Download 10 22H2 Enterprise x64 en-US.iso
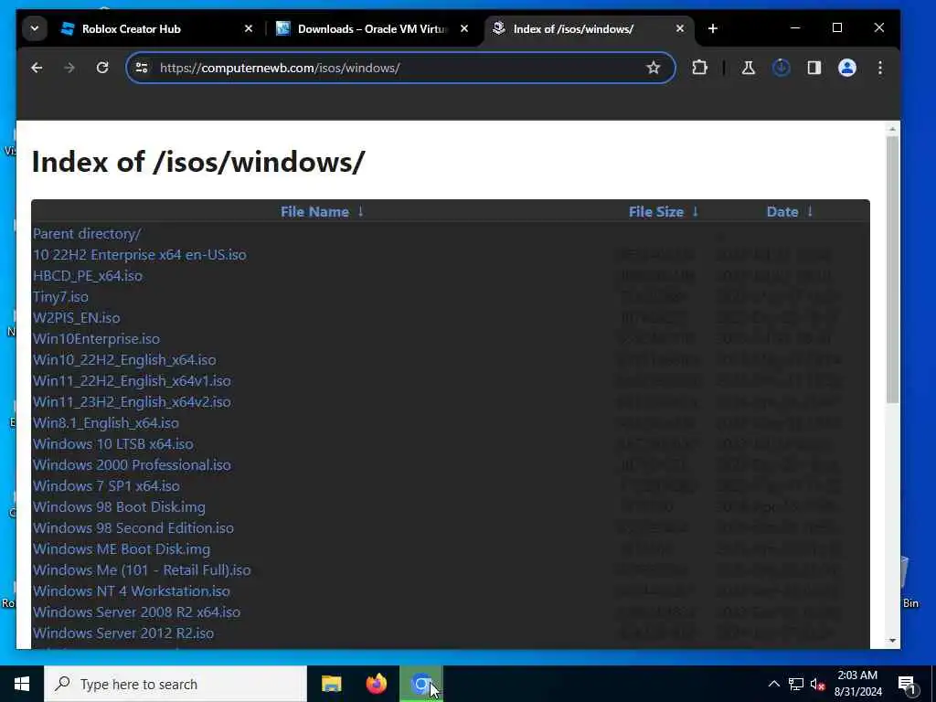The width and height of the screenshot is (936, 702). (x=140, y=255)
